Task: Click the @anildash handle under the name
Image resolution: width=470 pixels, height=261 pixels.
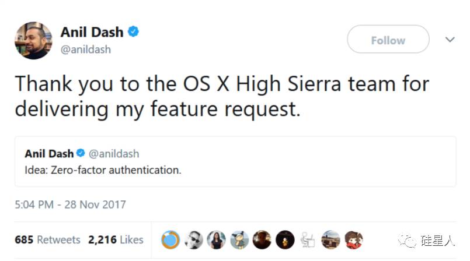Action: tap(85, 50)
